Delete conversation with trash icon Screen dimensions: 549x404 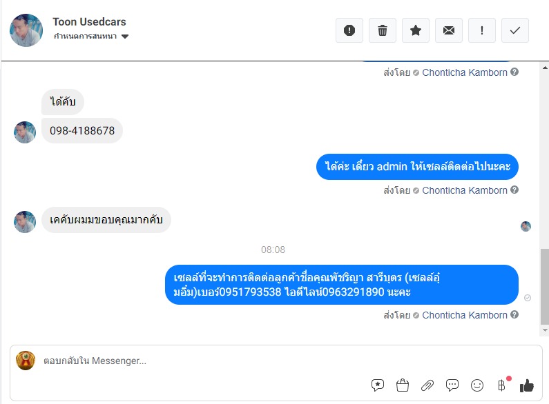pyautogui.click(x=383, y=30)
